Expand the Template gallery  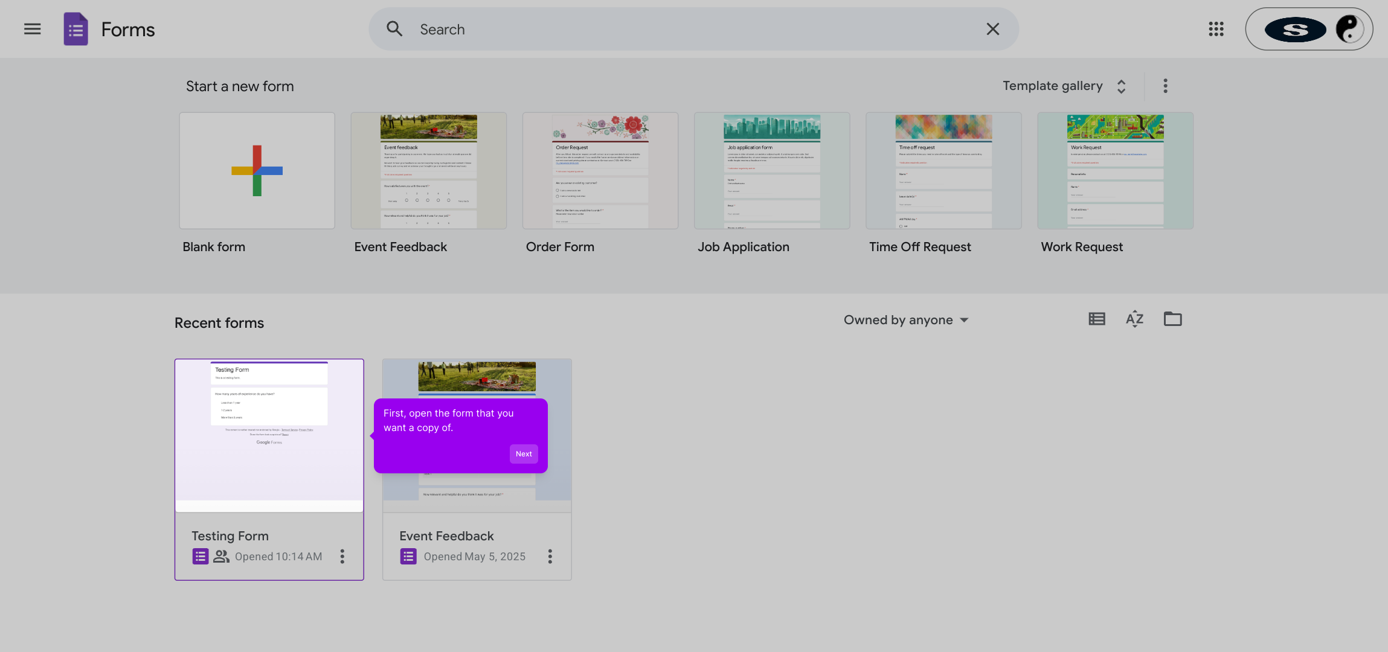(x=1064, y=86)
